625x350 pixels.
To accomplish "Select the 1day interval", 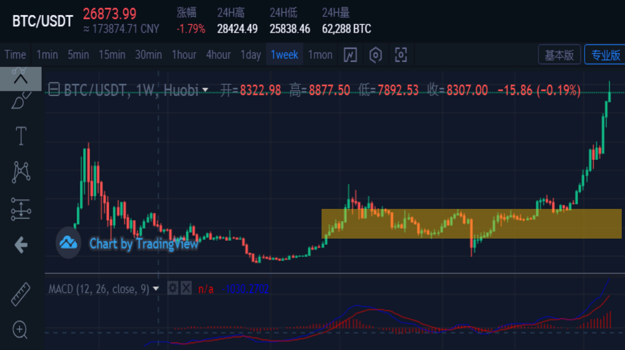I will (x=251, y=55).
